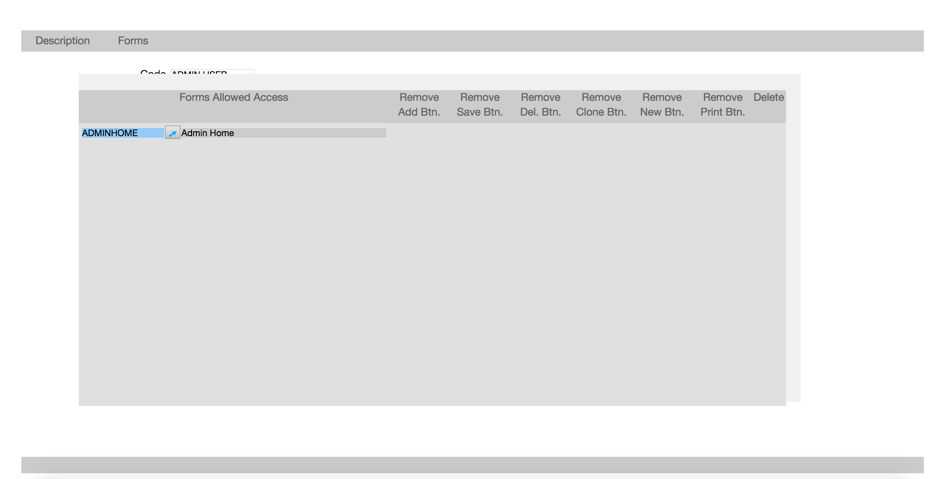Image resolution: width=937 pixels, height=479 pixels.
Task: Click the Remove Save Btn. column header icon
Action: pos(480,105)
